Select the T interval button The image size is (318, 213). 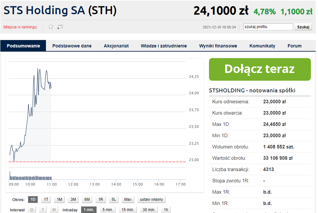[x=43, y=210]
